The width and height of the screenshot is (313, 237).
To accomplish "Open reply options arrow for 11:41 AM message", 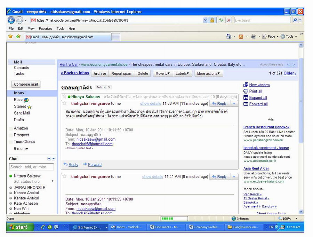I will (234, 177).
